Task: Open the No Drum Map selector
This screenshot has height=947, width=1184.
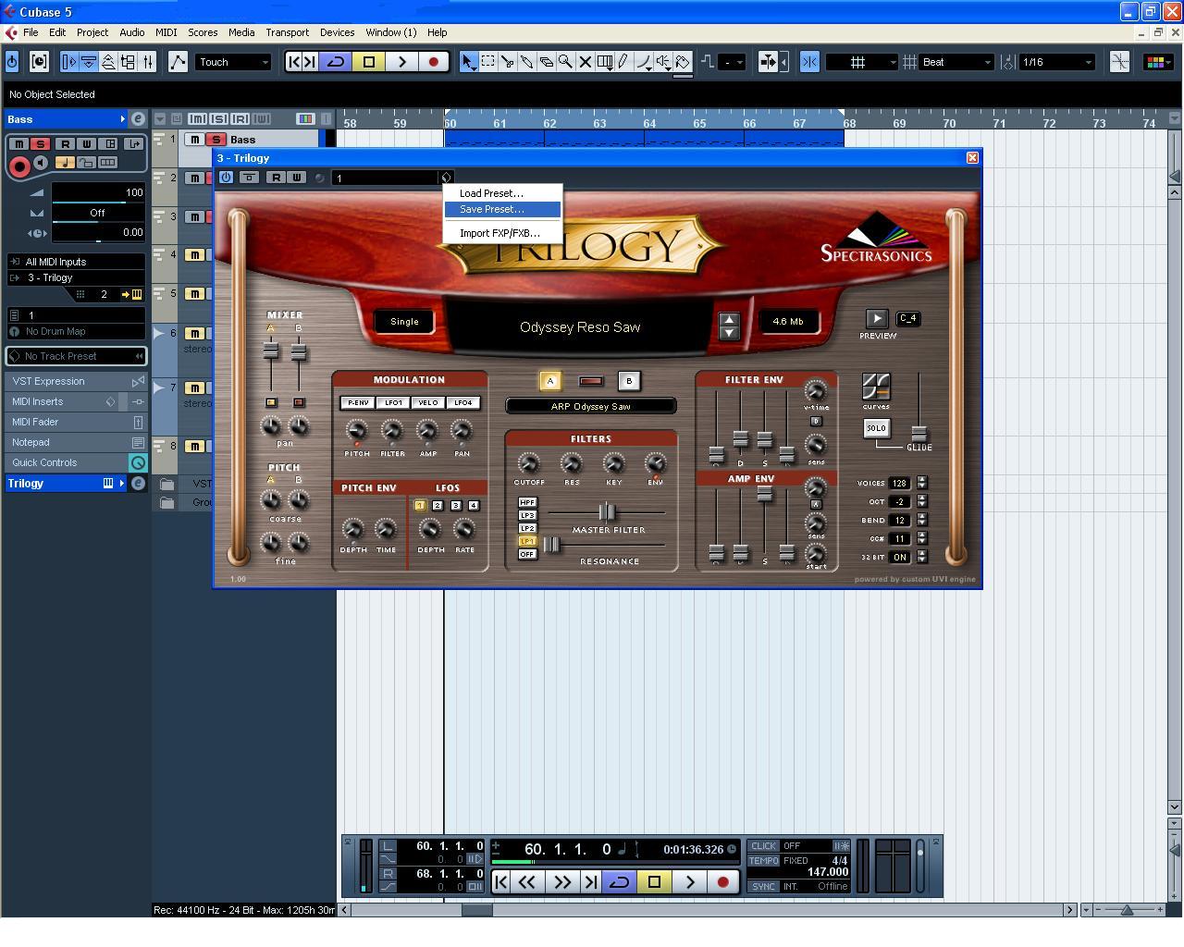Action: click(x=76, y=331)
